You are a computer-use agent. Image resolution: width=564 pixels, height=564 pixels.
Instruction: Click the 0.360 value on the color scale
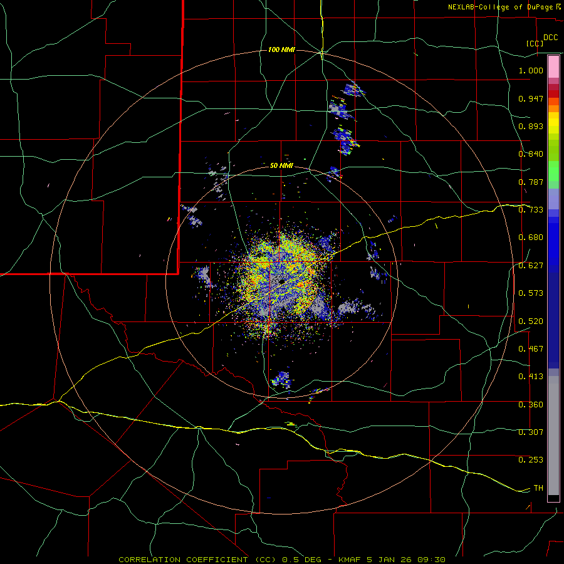[x=531, y=405]
